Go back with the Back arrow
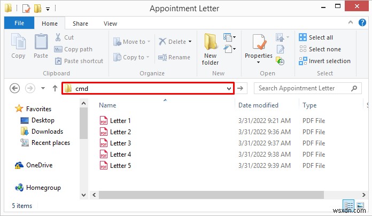This screenshot has height=216, width=372. point(15,89)
